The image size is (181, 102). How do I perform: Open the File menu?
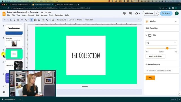pyautogui.click(x=8, y=15)
